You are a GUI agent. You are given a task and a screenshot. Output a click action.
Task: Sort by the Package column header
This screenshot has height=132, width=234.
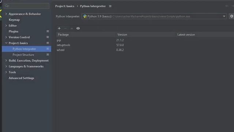[86, 34]
